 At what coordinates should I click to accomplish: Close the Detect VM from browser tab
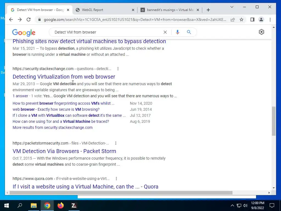point(68,10)
